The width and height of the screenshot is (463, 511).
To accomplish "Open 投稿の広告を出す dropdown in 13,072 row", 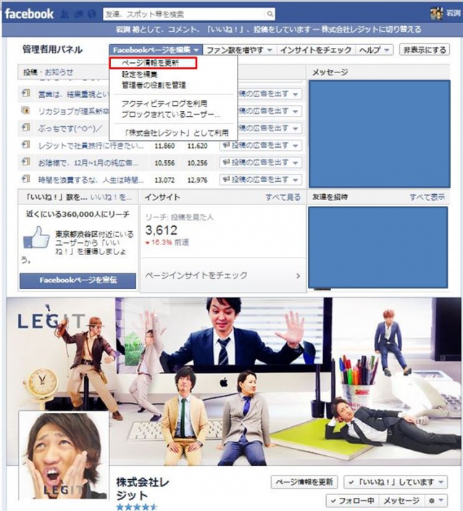I will [261, 180].
